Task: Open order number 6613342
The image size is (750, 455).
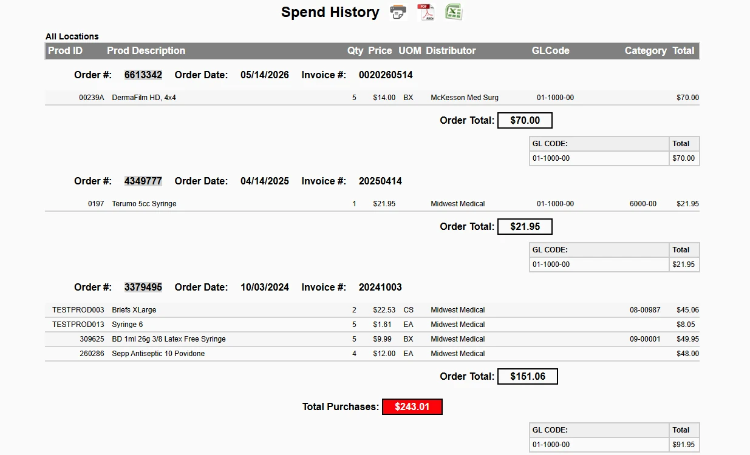Action: 143,75
